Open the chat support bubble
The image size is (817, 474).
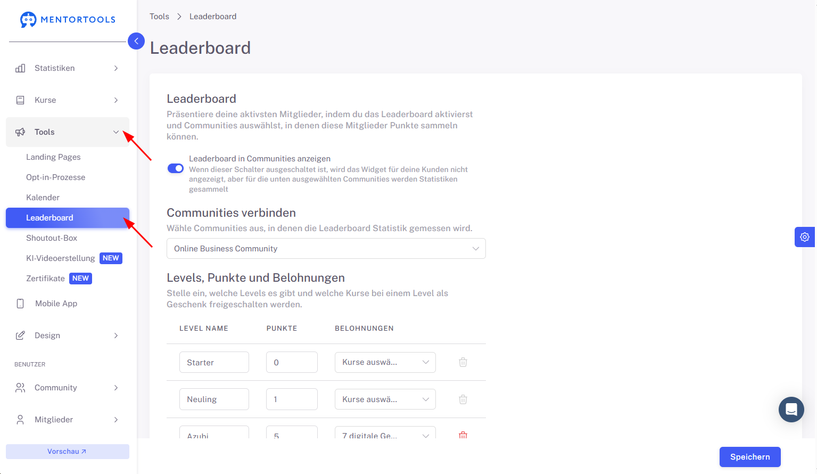[791, 410]
